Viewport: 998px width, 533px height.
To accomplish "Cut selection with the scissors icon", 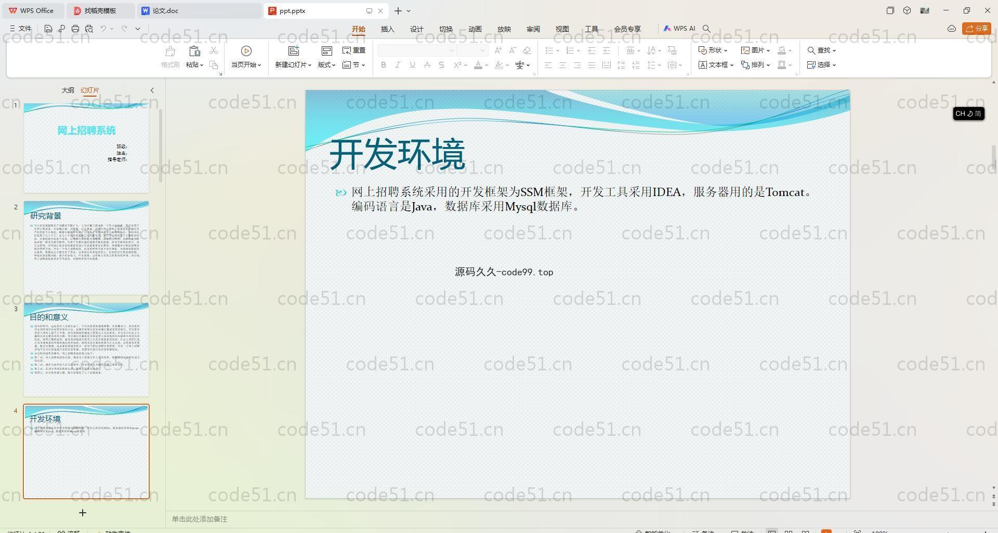I will [x=214, y=50].
